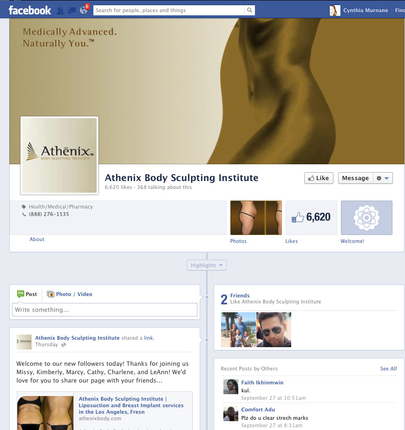Viewport: 405px width, 430px height.
Task: Click the Facebook logo
Action: (x=30, y=10)
